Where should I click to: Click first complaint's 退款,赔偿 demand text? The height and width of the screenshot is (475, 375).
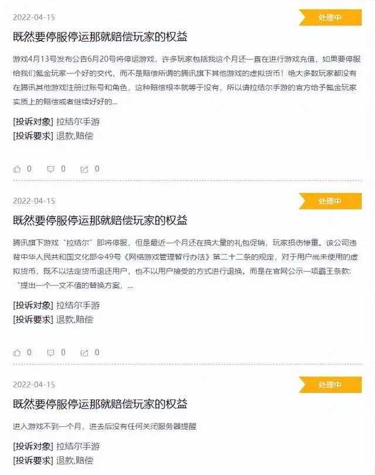tap(74, 136)
